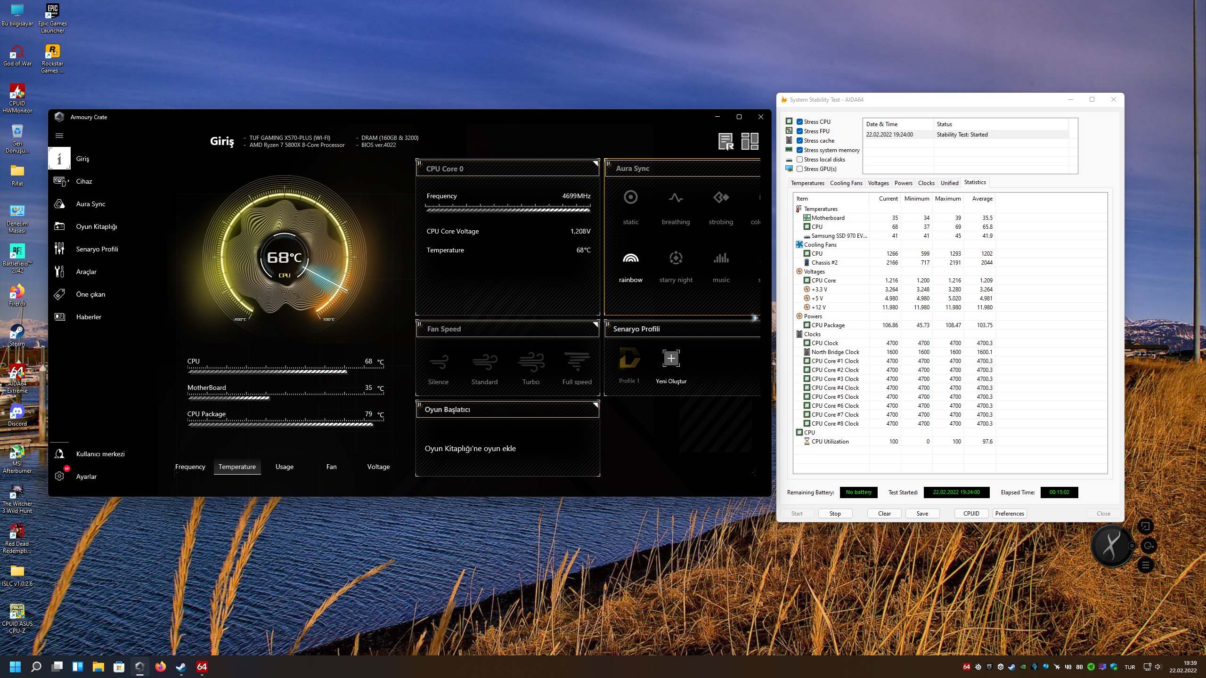Open File Explorer from the taskbar

pos(98,667)
